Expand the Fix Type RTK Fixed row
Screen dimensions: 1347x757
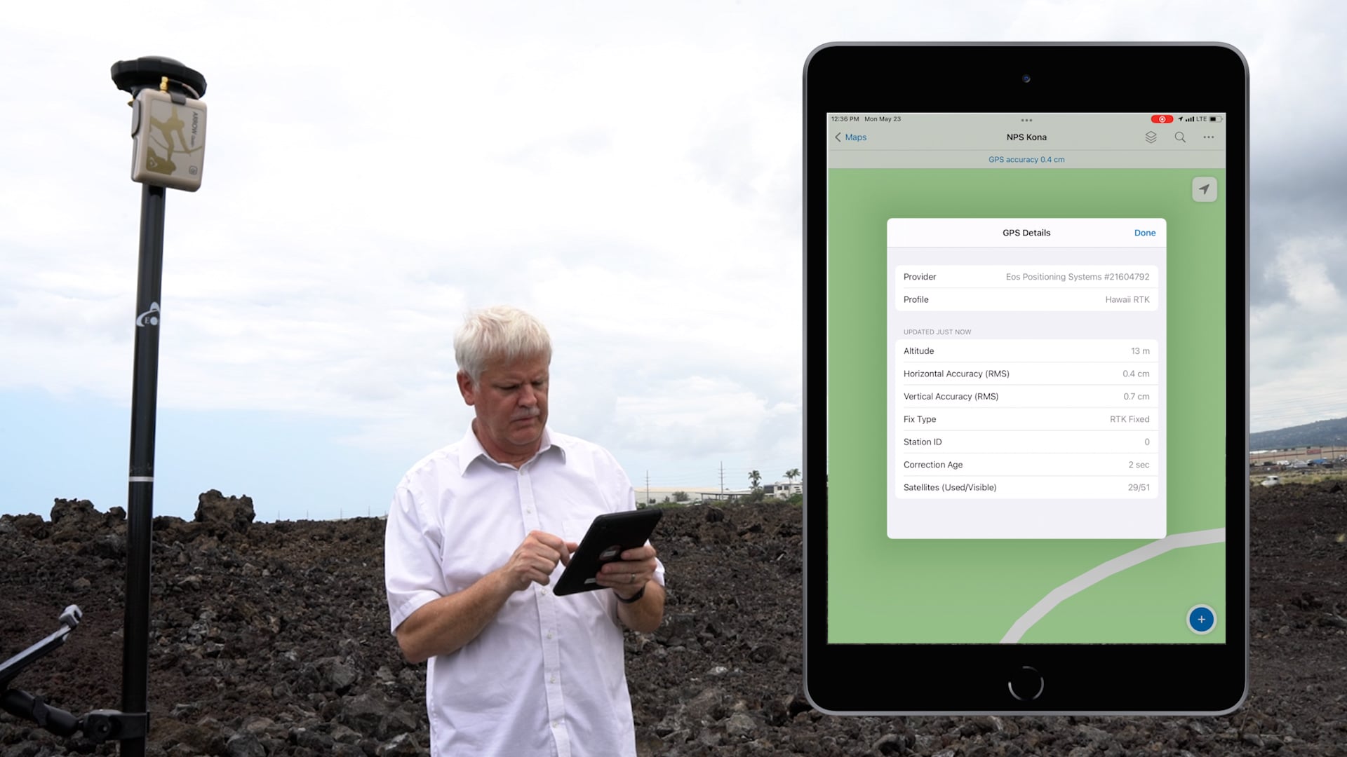(1026, 418)
